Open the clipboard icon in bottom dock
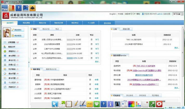Screen dimensions: 185x109 click(69, 104)
